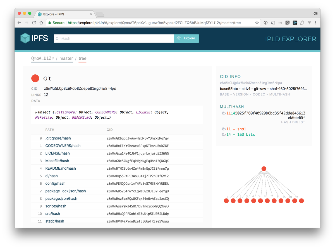Viewport: 335px width, 249px height.
Task: Click the red Git node circle
Action: click(x=35, y=79)
